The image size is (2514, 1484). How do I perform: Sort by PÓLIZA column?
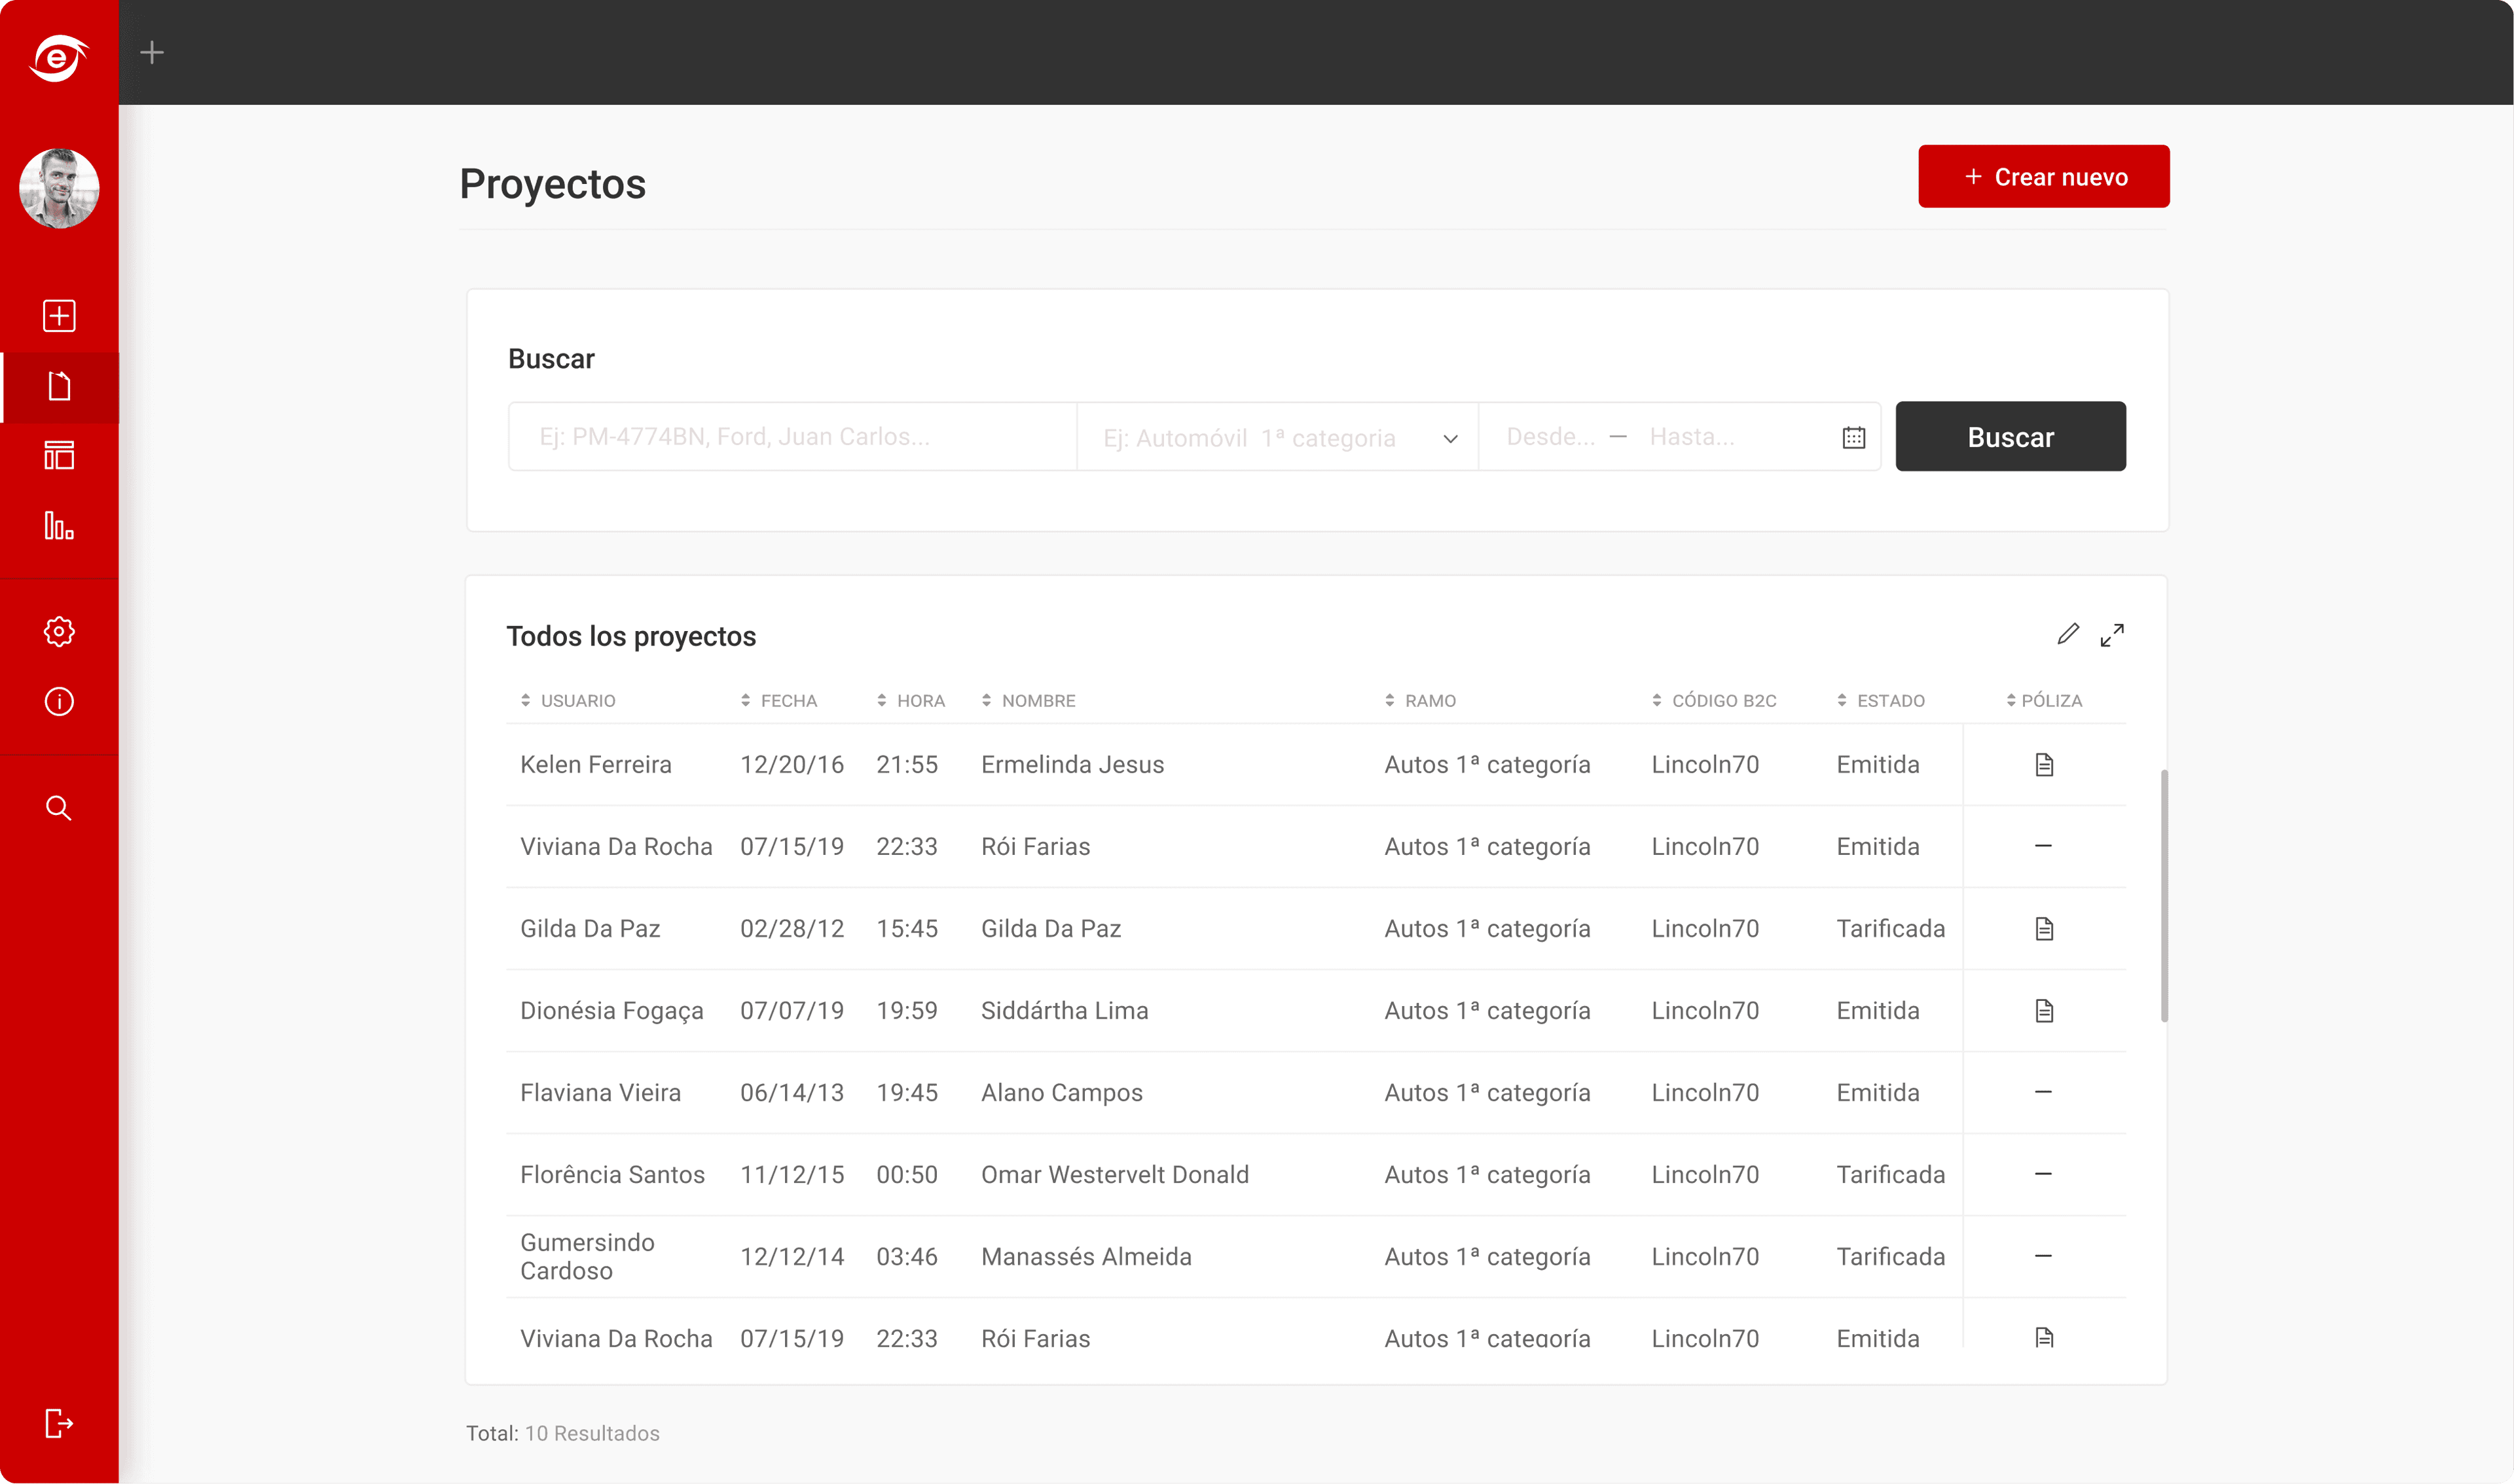pyautogui.click(x=2044, y=701)
